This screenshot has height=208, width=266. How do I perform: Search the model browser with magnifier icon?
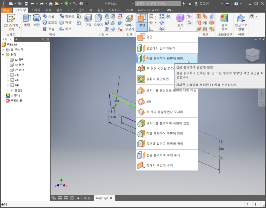43,39
